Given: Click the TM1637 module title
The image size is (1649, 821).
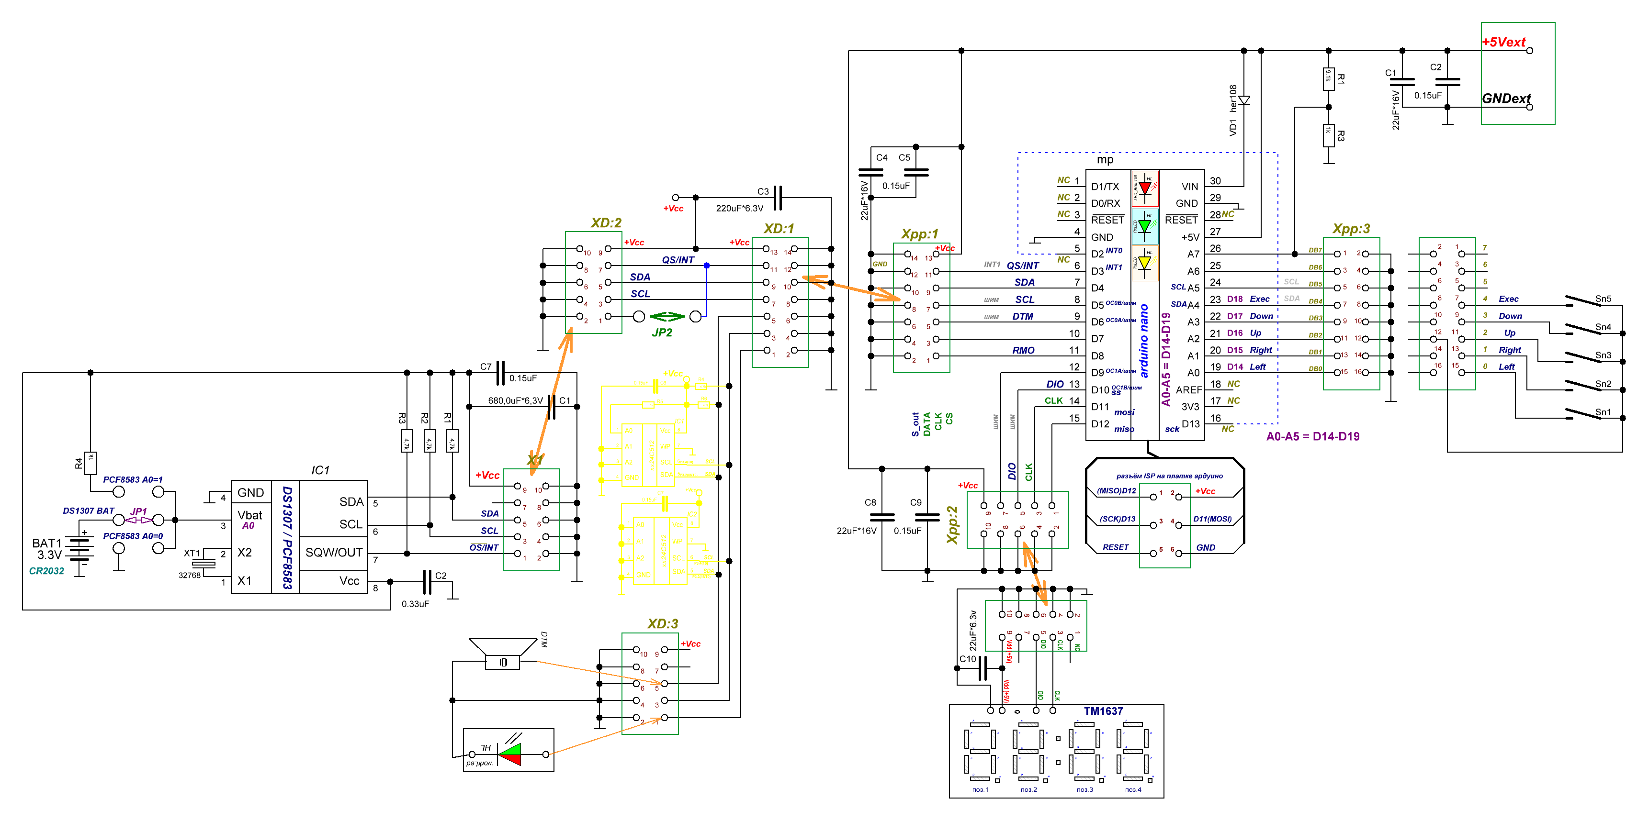Looking at the screenshot, I should (1103, 711).
